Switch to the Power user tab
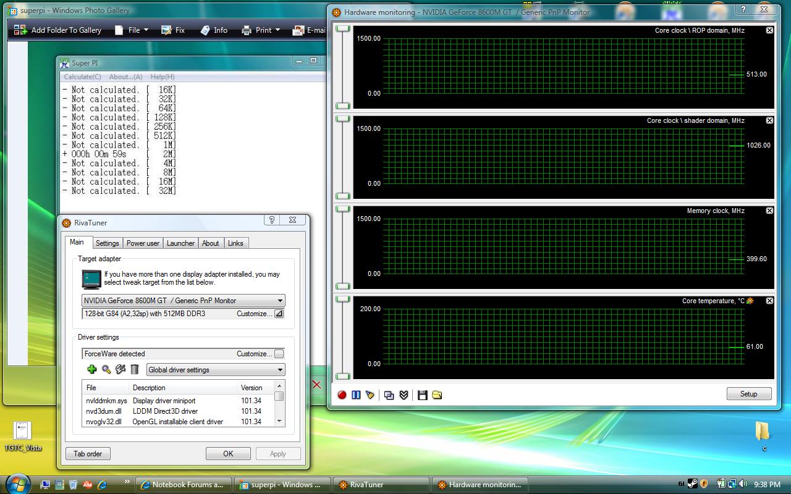 [143, 243]
